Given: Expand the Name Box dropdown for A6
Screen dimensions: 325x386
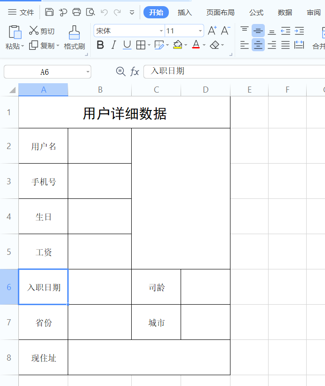Looking at the screenshot, I should pos(87,72).
